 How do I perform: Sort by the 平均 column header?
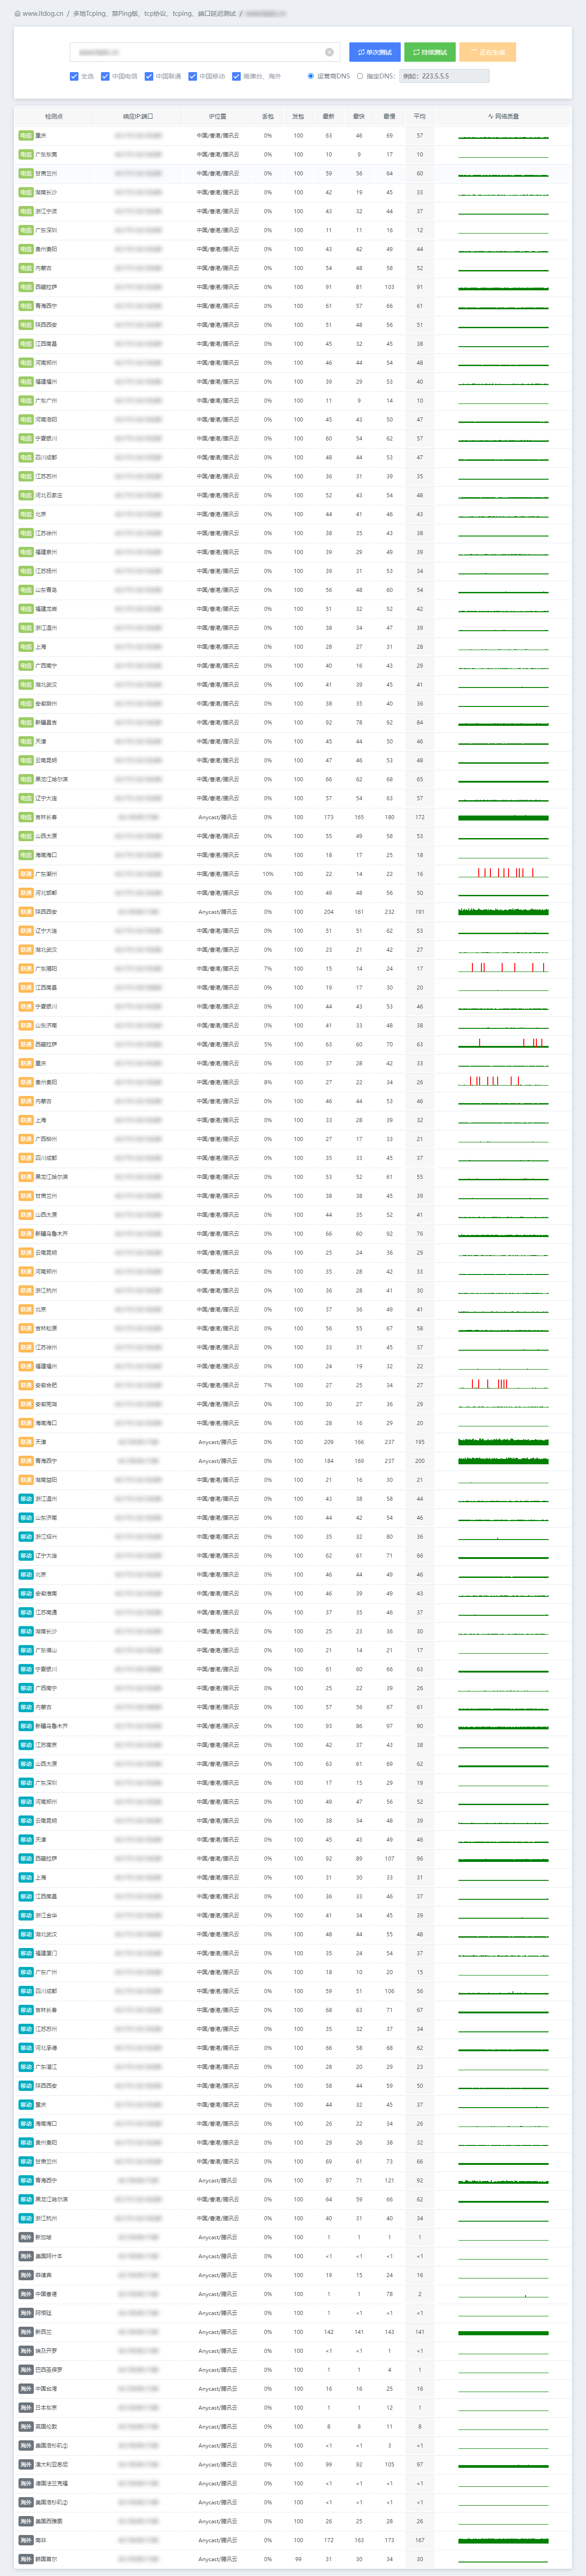coord(420,116)
